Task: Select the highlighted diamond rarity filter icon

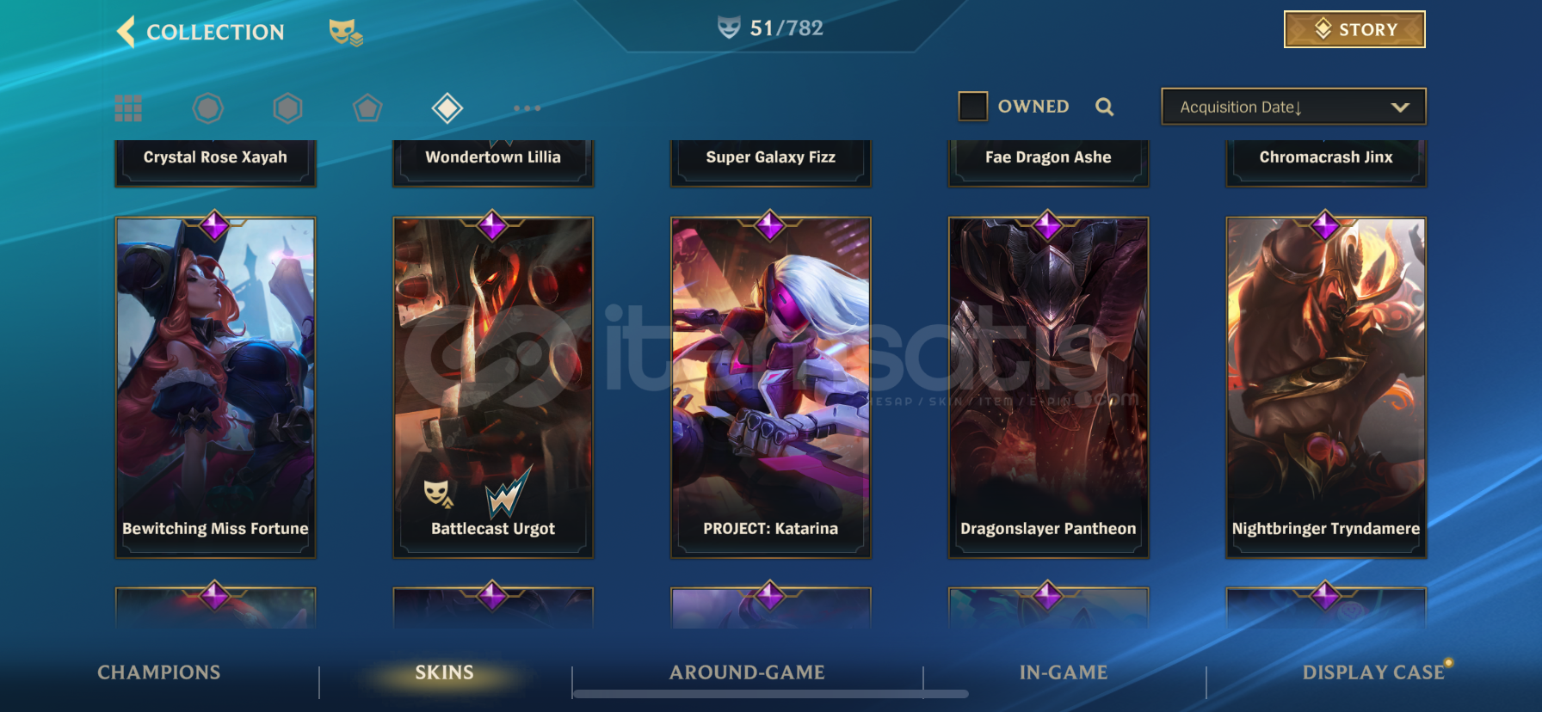Action: click(447, 108)
